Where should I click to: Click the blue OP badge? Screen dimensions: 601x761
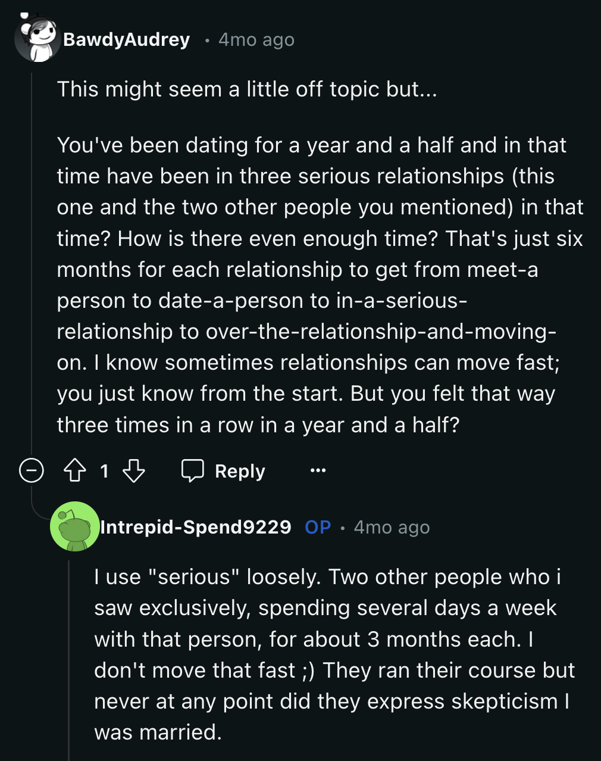pos(317,526)
